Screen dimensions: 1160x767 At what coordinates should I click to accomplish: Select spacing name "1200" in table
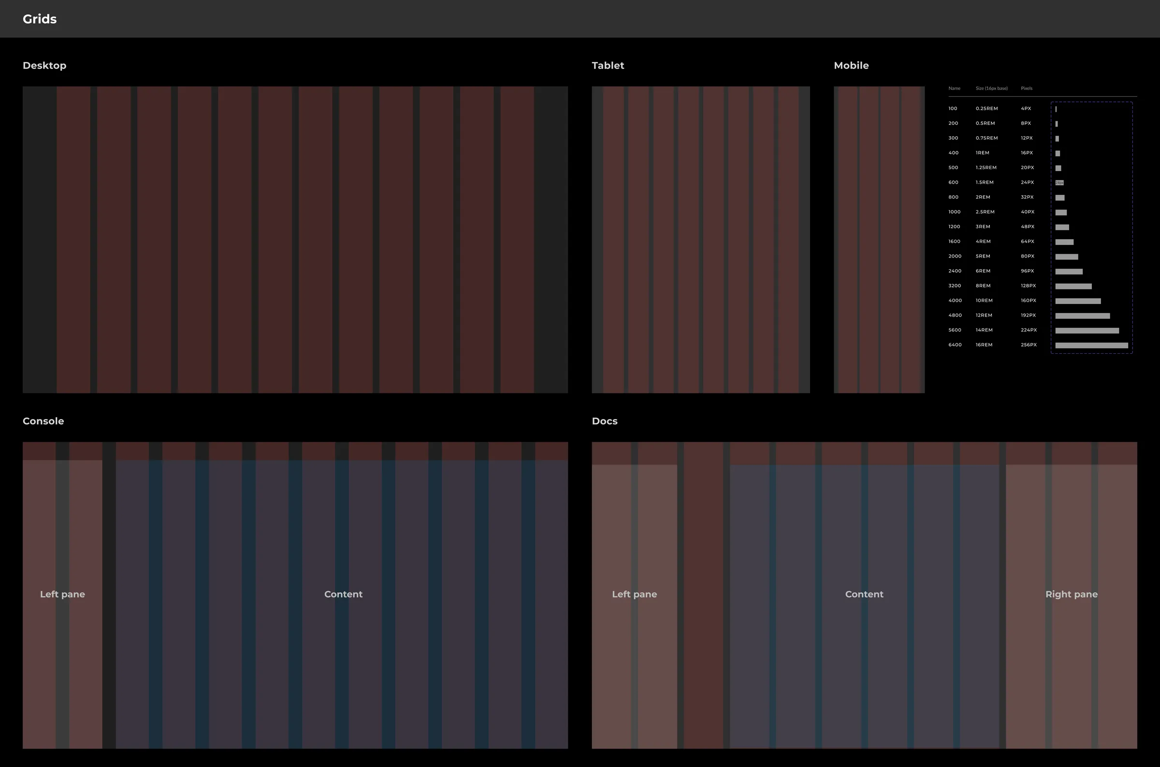coord(954,227)
